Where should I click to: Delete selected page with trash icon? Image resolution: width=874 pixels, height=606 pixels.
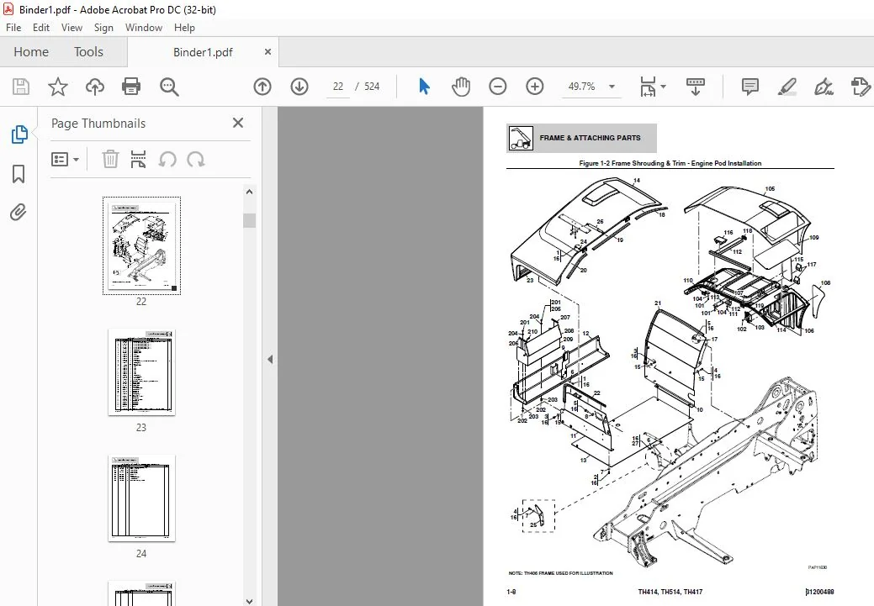[x=110, y=160]
